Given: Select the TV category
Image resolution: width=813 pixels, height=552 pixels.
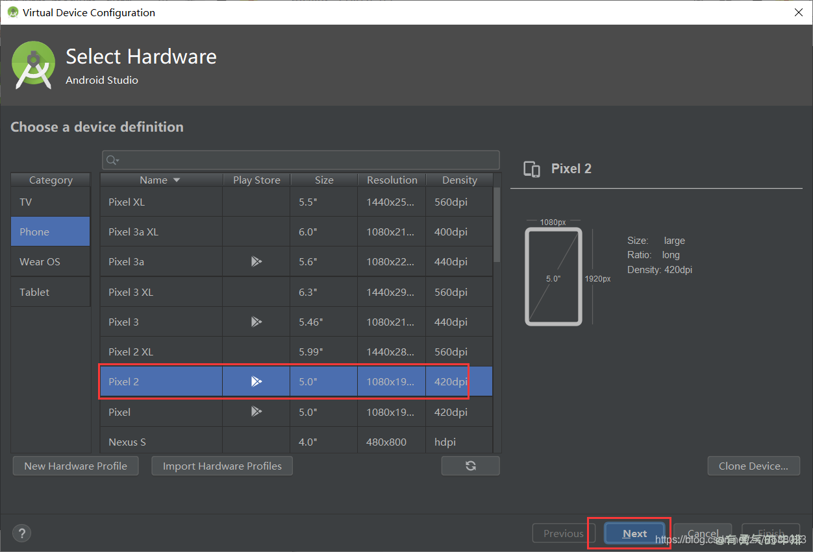Looking at the screenshot, I should pyautogui.click(x=51, y=202).
